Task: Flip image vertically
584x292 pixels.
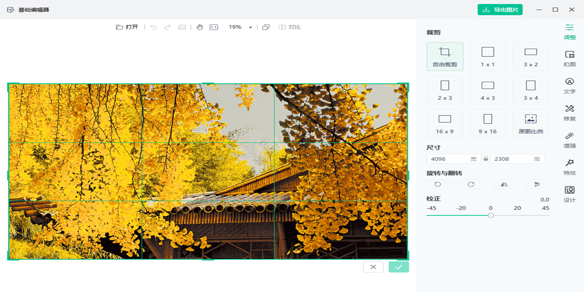Action: (x=537, y=184)
